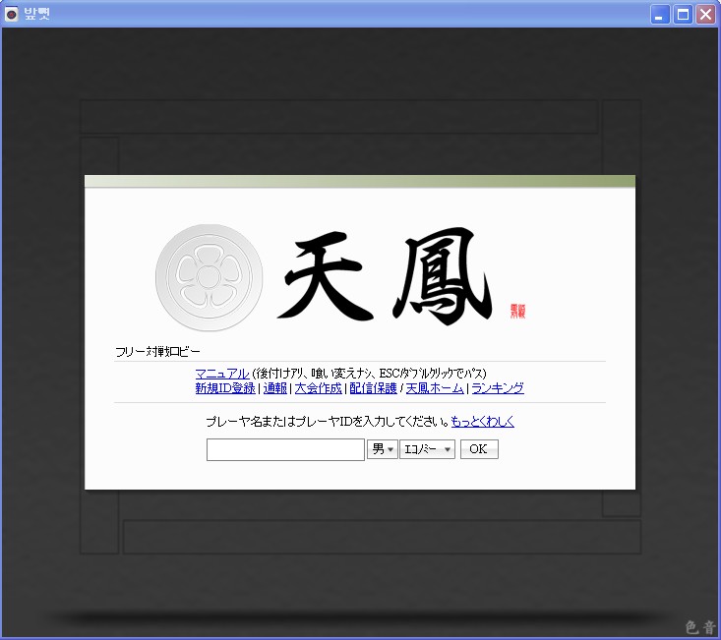Click the application icon in title bar
The image size is (721, 640).
[11, 14]
